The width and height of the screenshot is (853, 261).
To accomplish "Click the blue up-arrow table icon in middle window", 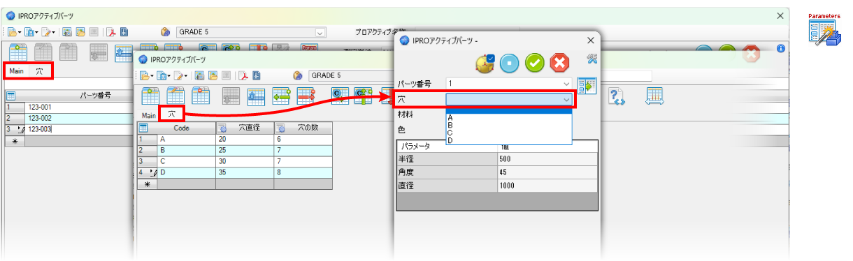I will (256, 96).
